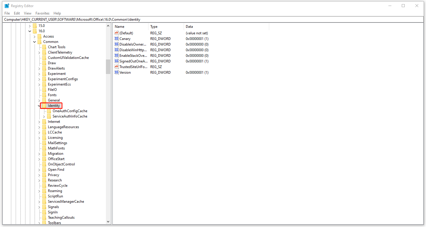Click the Registry Editor title bar icon
The image size is (426, 227).
7,6
